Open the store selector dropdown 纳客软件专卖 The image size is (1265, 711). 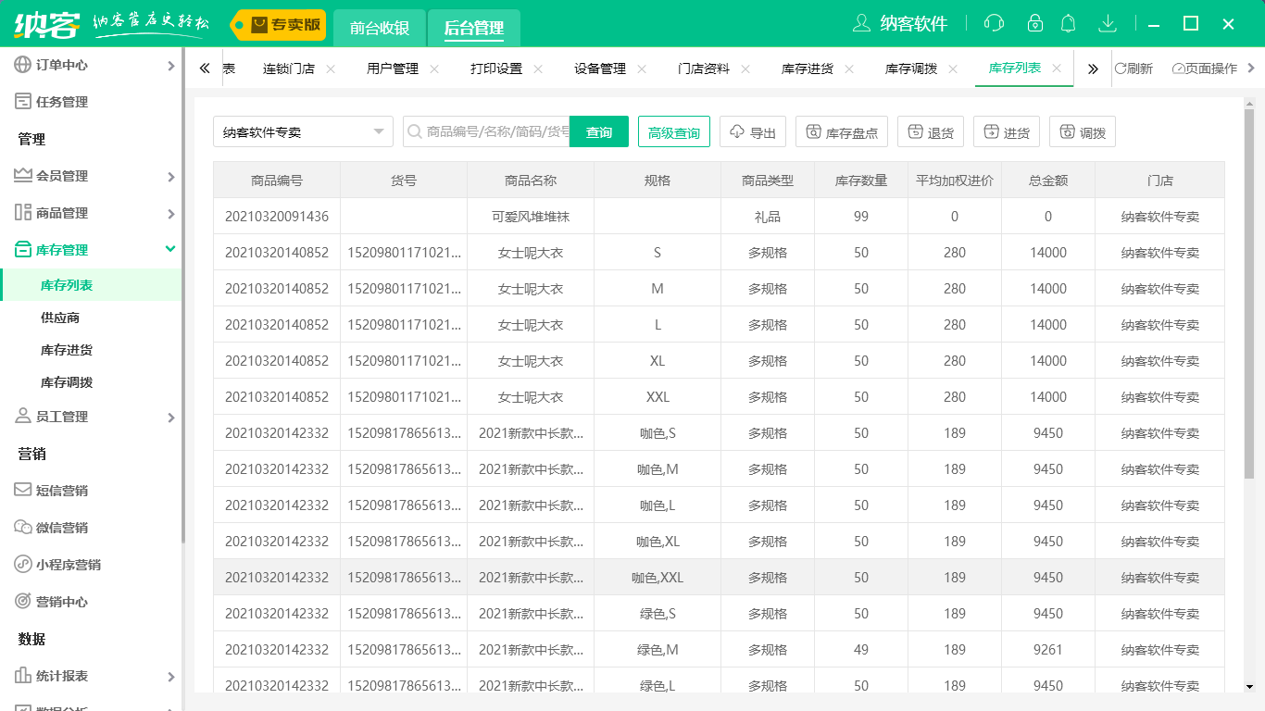click(303, 131)
